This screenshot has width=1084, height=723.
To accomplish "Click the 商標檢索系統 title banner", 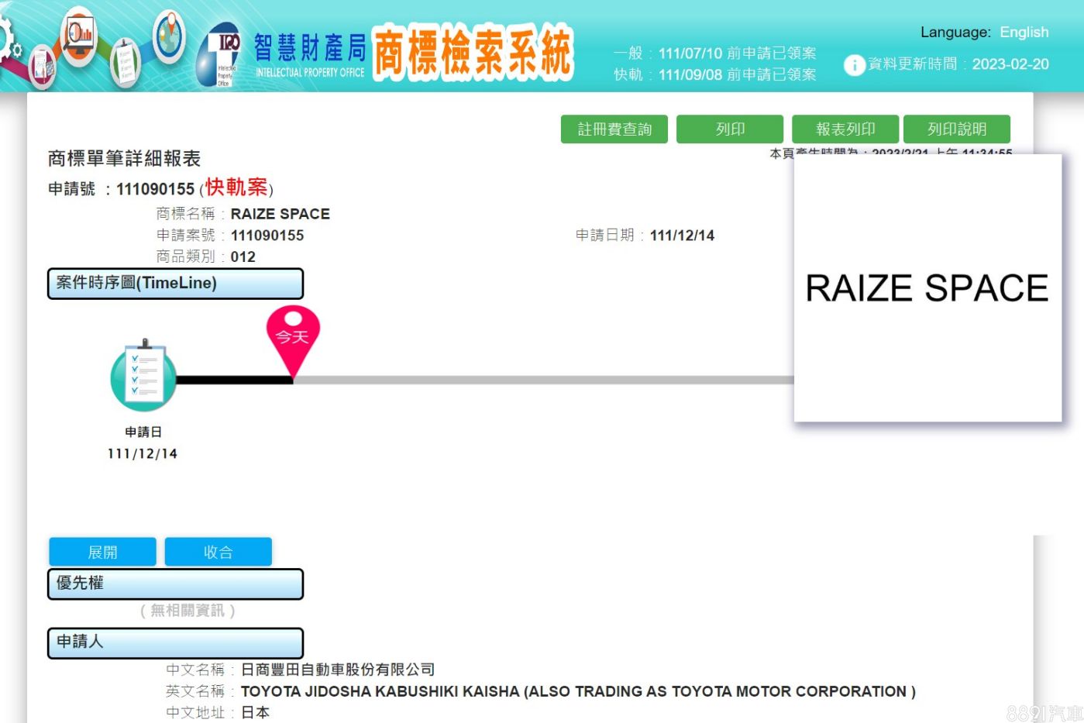I will tap(473, 52).
